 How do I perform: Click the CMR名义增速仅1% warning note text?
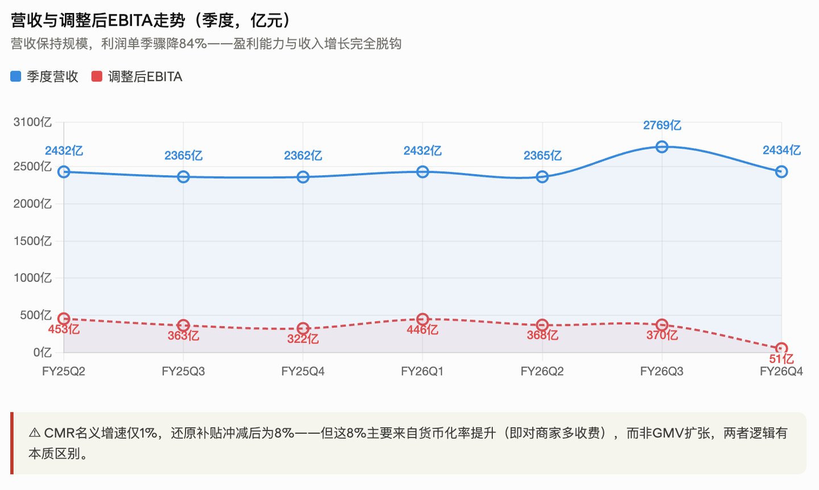click(x=408, y=443)
